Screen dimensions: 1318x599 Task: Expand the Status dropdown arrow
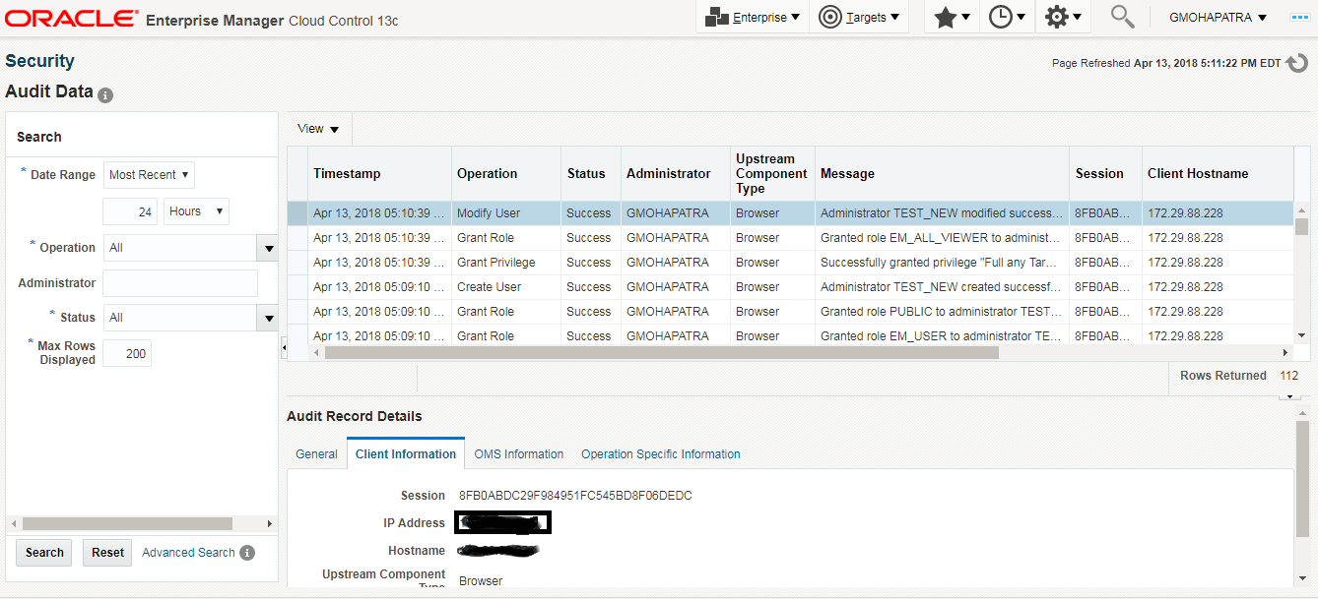[x=267, y=318]
